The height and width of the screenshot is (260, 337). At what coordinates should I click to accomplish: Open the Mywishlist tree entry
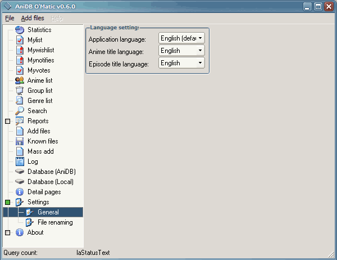[40, 50]
